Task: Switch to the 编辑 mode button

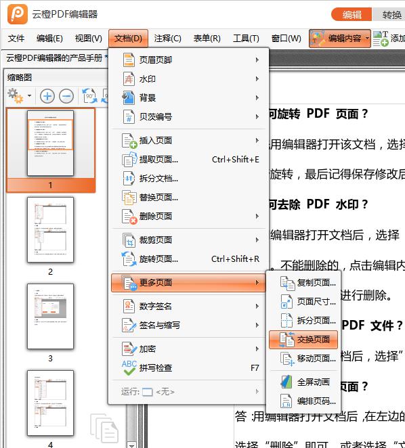Action: point(351,15)
